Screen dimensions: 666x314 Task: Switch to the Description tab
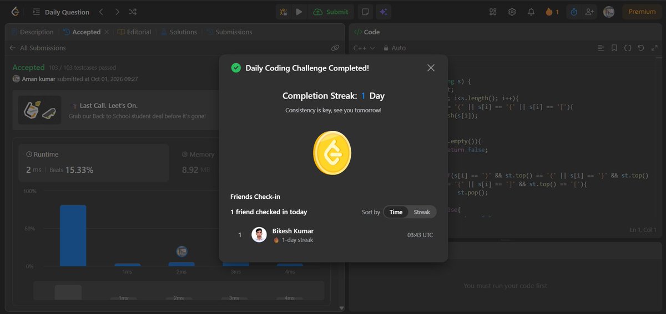coord(32,32)
